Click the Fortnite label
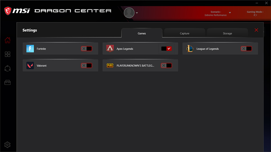This screenshot has height=152, width=271. (41, 49)
